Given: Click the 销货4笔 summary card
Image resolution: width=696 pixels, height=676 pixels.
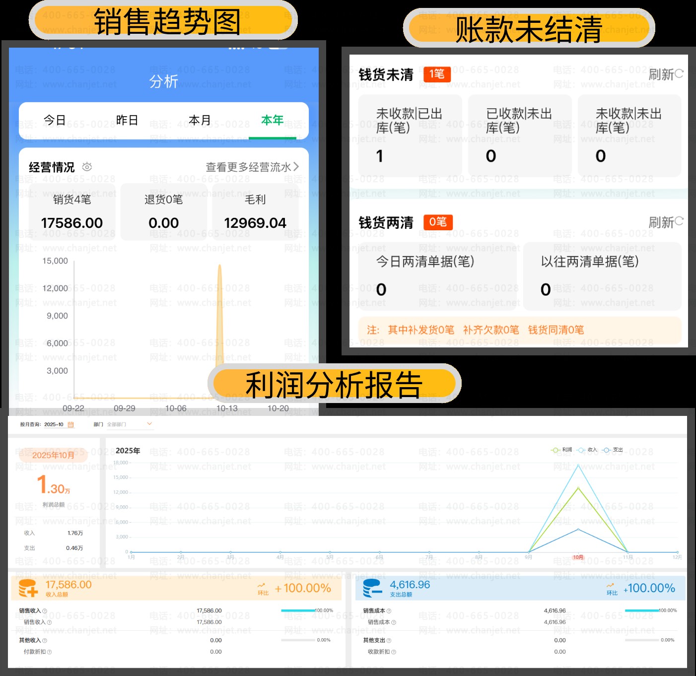Looking at the screenshot, I should (x=72, y=212).
